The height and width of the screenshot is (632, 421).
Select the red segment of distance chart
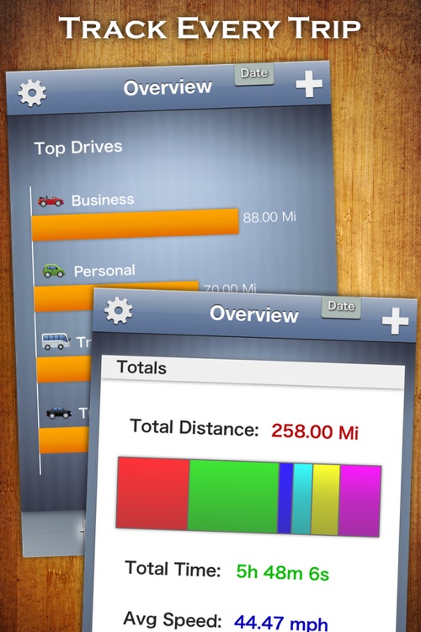[152, 493]
